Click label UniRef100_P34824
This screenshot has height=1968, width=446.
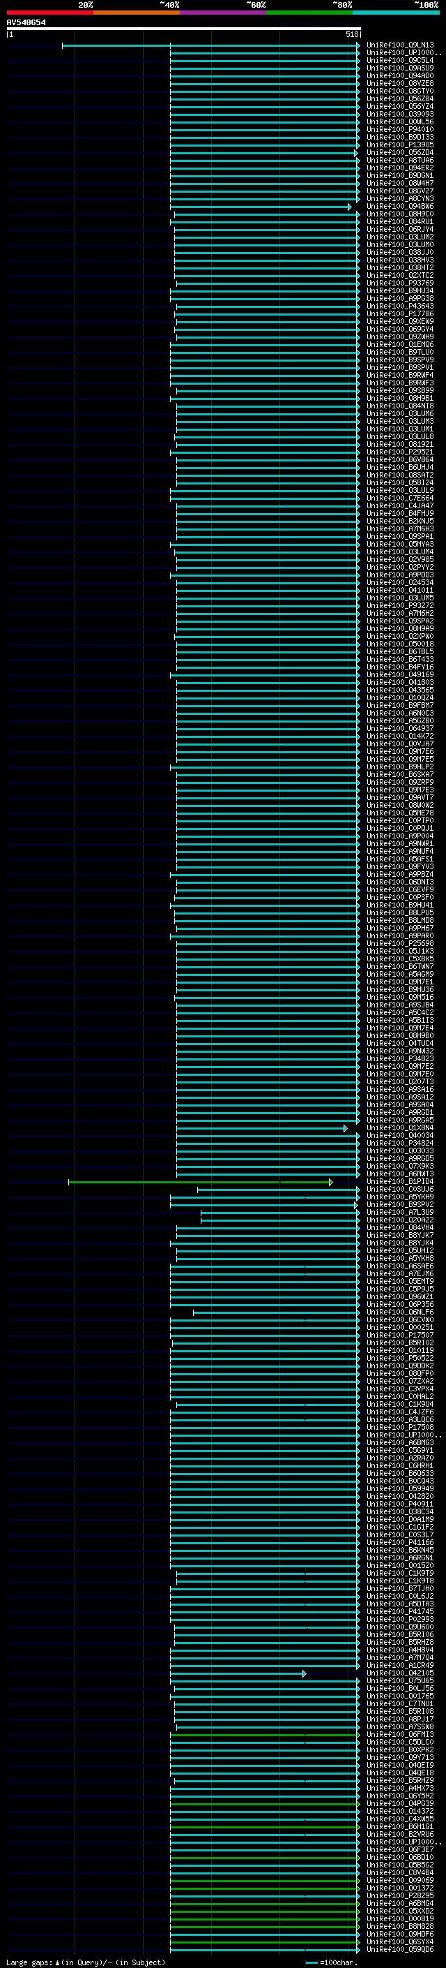[x=400, y=1144]
